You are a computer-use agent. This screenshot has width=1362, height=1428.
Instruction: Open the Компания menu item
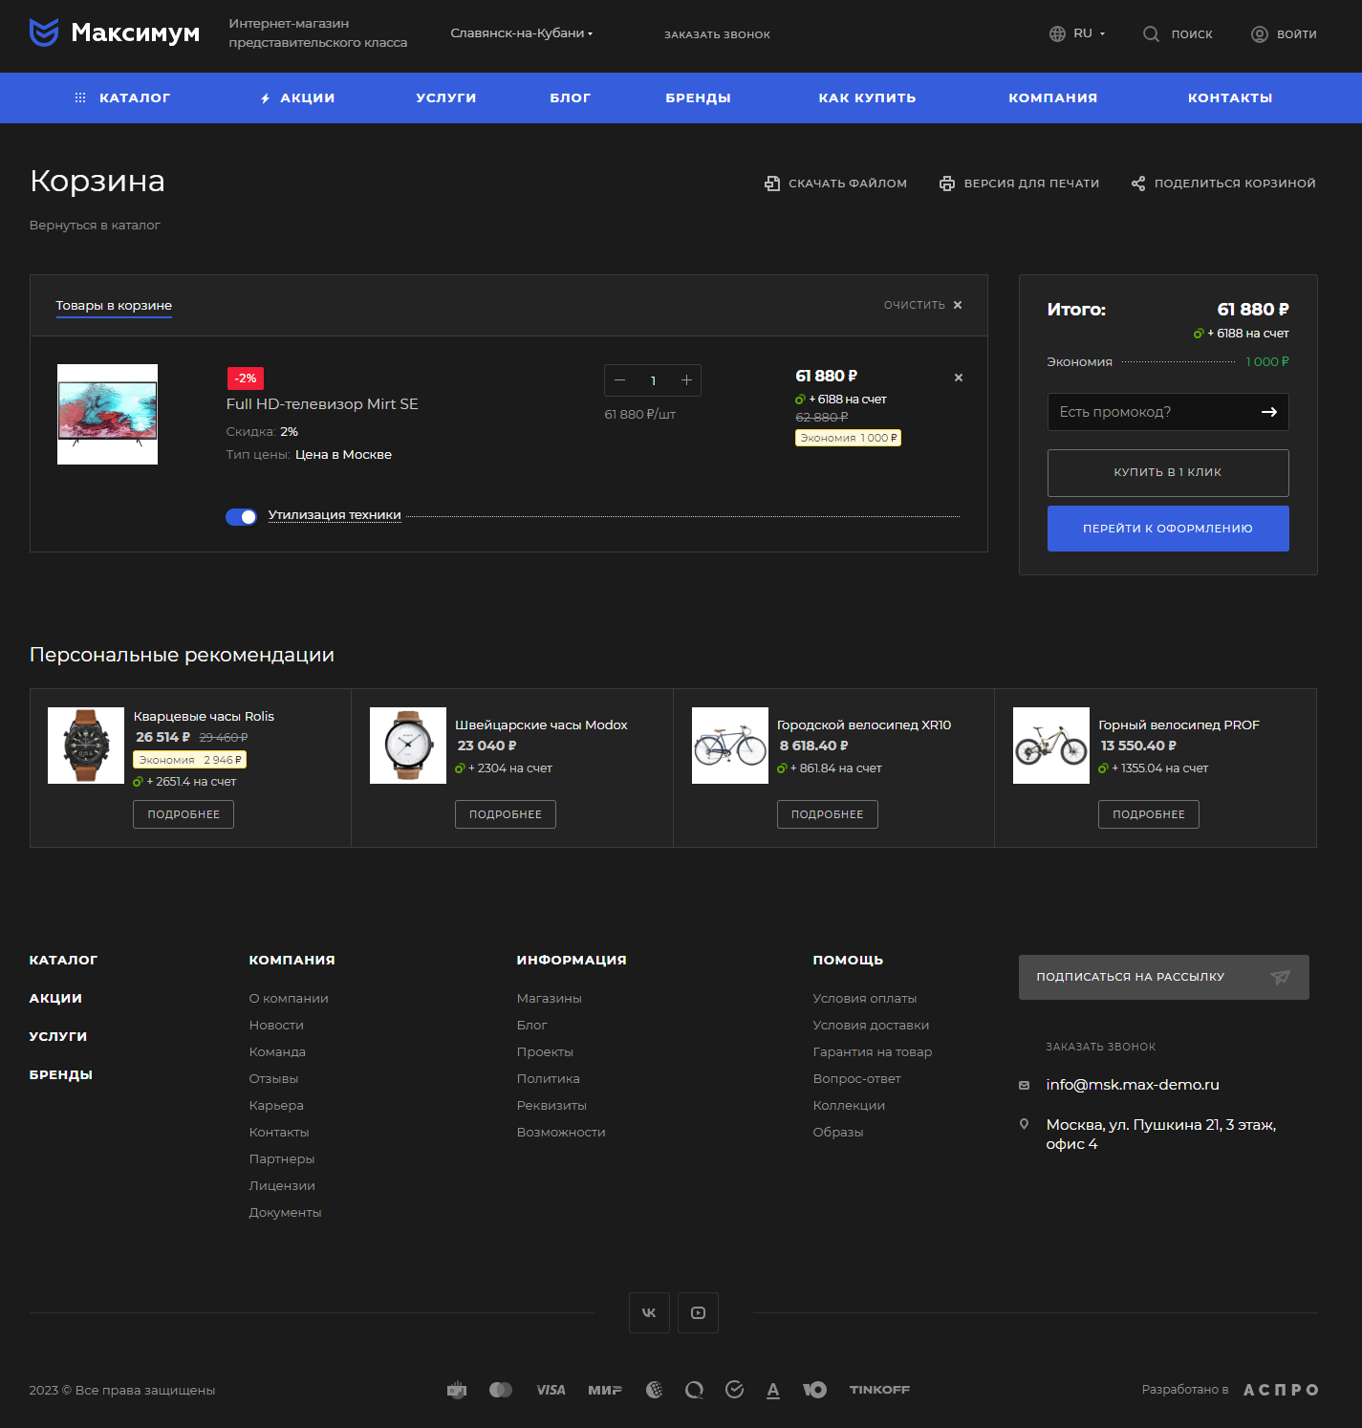click(1053, 97)
